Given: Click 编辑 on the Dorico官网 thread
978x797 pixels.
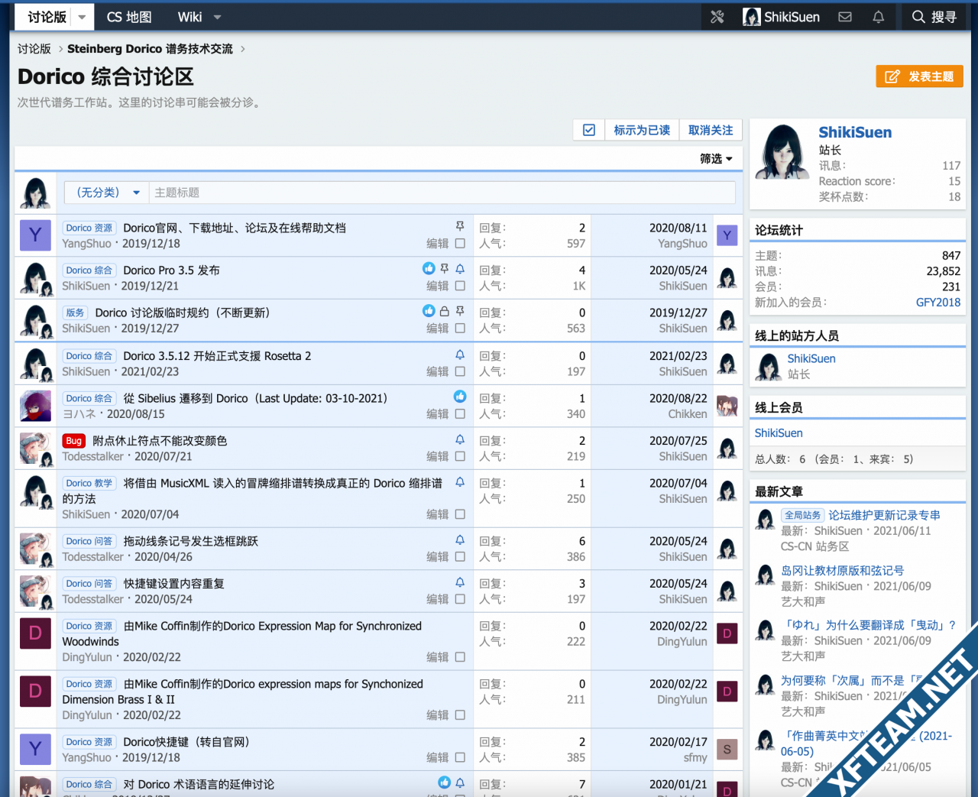Looking at the screenshot, I should (438, 244).
